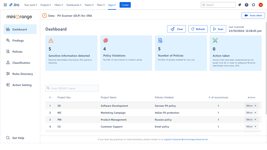The height and width of the screenshot is (150, 267).
Task: Focus the Enter PROJECT name search box
Action: [x=72, y=88]
